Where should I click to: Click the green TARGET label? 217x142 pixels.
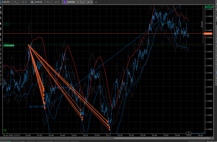209,7
